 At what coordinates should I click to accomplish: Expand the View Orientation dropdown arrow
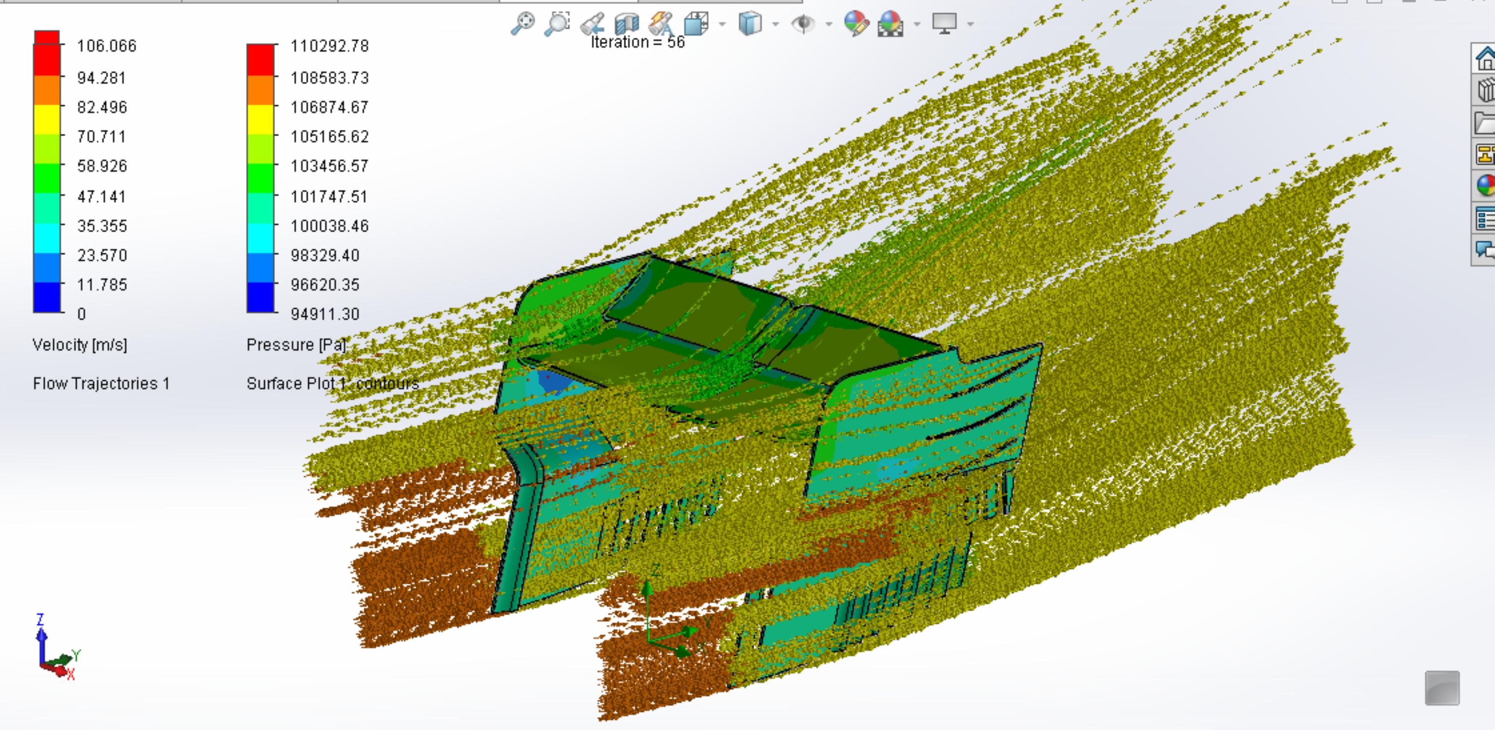pos(722,24)
